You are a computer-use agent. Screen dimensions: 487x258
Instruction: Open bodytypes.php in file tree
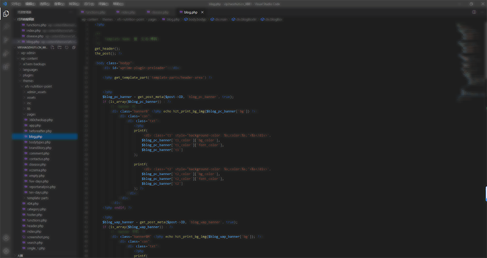[40, 142]
